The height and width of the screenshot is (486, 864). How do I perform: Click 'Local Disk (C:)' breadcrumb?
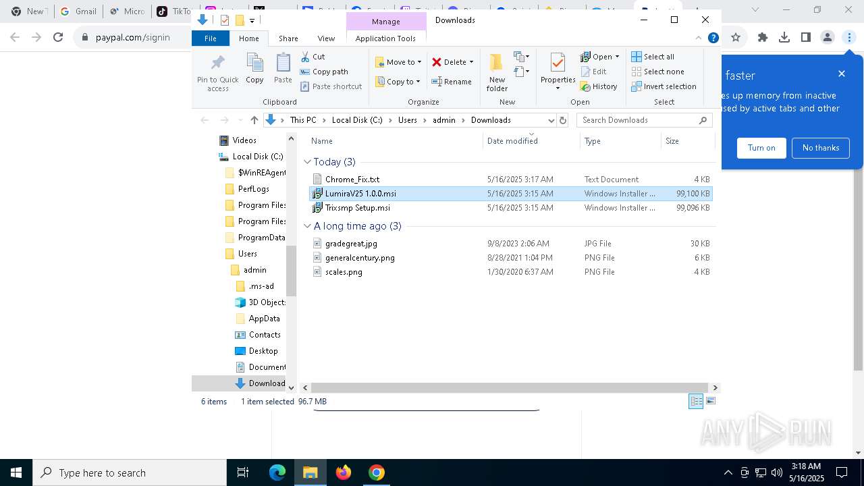pyautogui.click(x=357, y=120)
